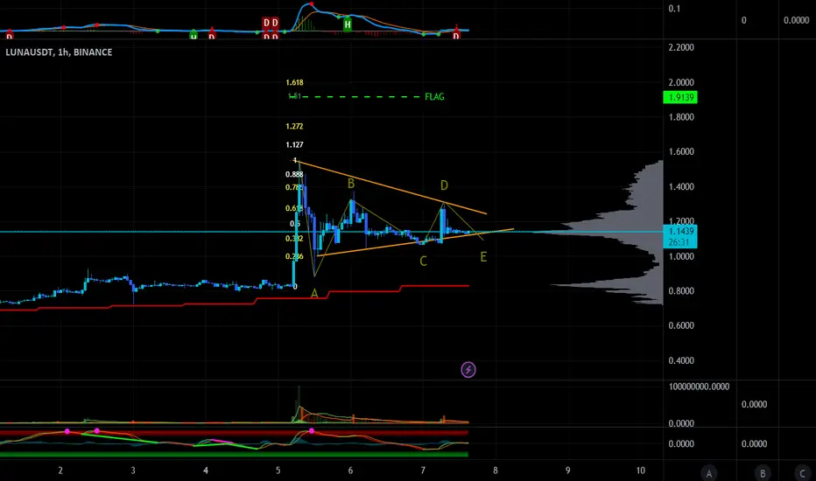Click date label 2 on the time axis
Screen dimensions: 816x481
click(60, 471)
